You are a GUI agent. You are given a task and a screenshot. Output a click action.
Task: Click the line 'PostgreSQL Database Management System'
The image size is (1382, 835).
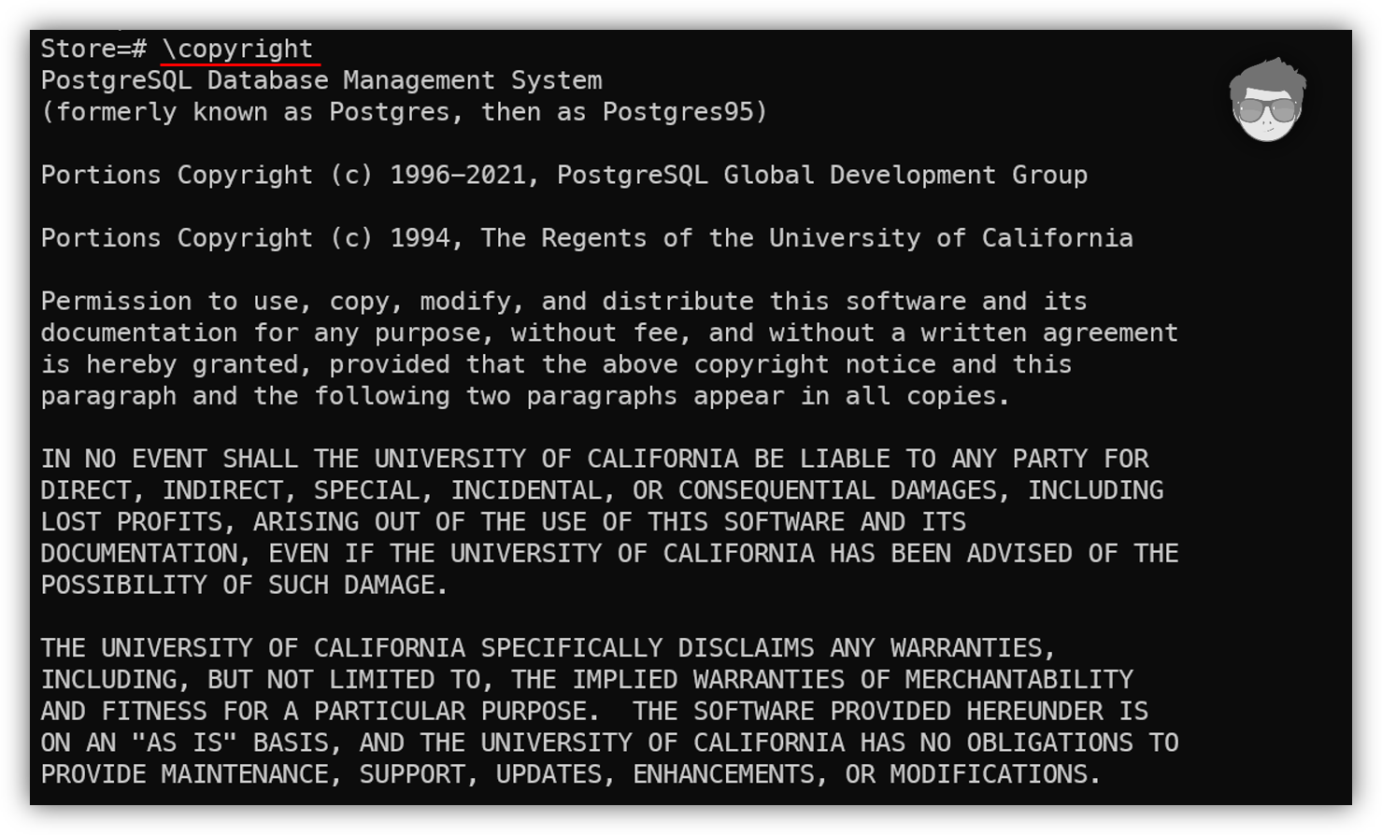(321, 81)
